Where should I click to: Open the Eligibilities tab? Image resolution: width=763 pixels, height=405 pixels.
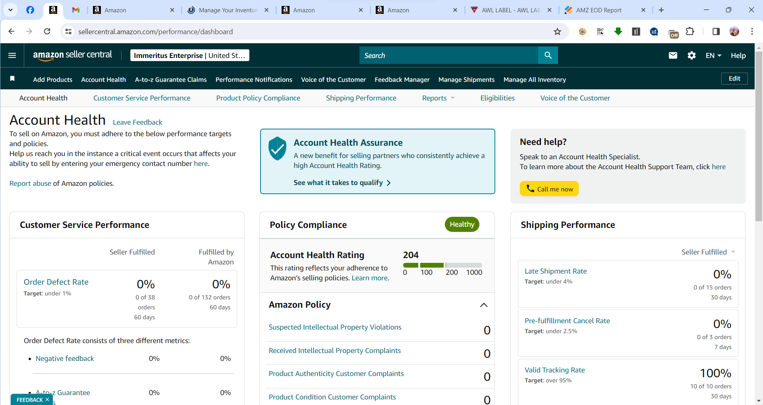(497, 98)
